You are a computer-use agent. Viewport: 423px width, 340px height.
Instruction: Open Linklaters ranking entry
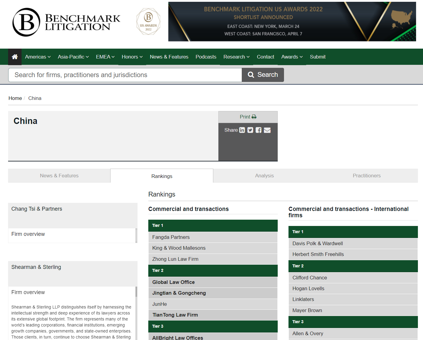pyautogui.click(x=353, y=299)
